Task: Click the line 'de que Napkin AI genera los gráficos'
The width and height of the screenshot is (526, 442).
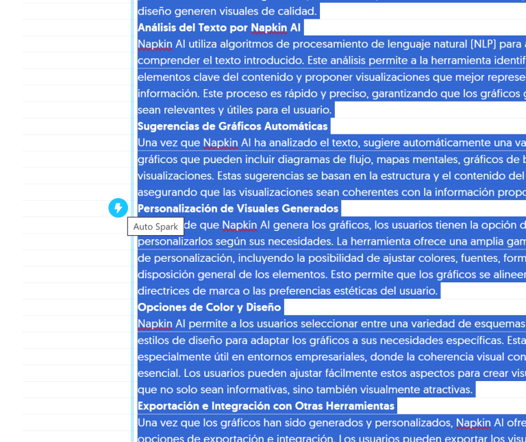Action: click(x=355, y=225)
